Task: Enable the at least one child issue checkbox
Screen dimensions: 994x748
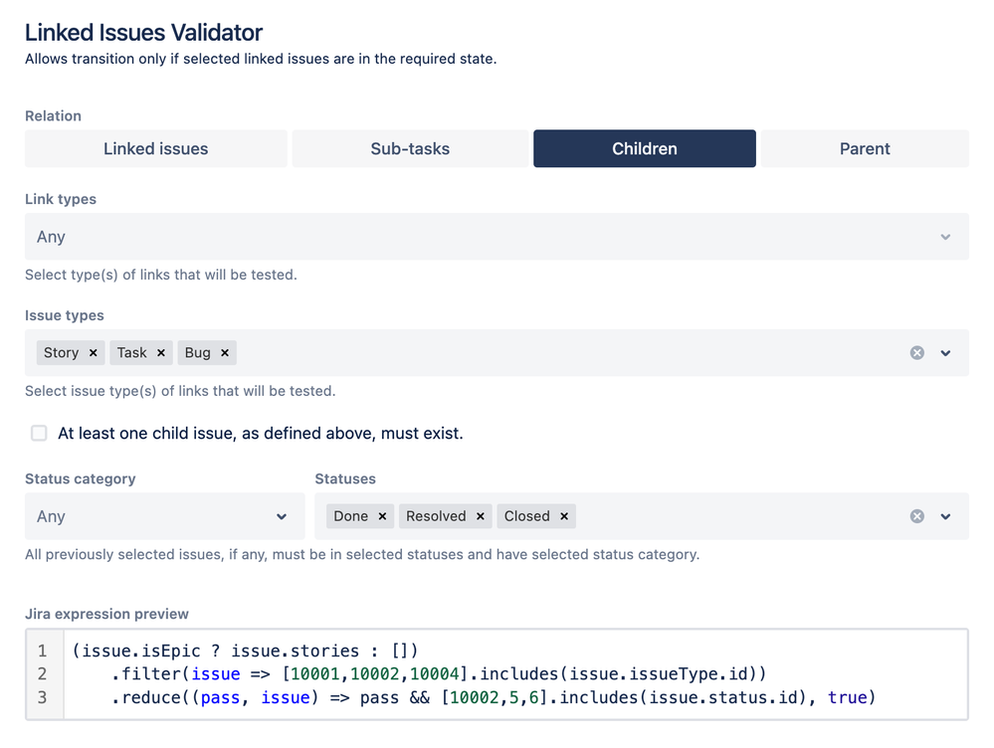Action: pyautogui.click(x=40, y=434)
